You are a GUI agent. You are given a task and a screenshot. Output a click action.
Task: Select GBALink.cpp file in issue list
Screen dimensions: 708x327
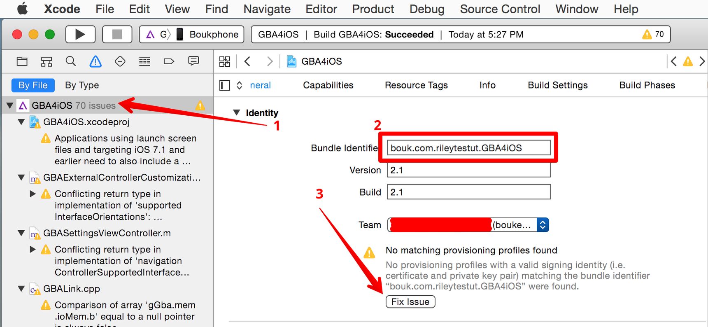pyautogui.click(x=72, y=289)
